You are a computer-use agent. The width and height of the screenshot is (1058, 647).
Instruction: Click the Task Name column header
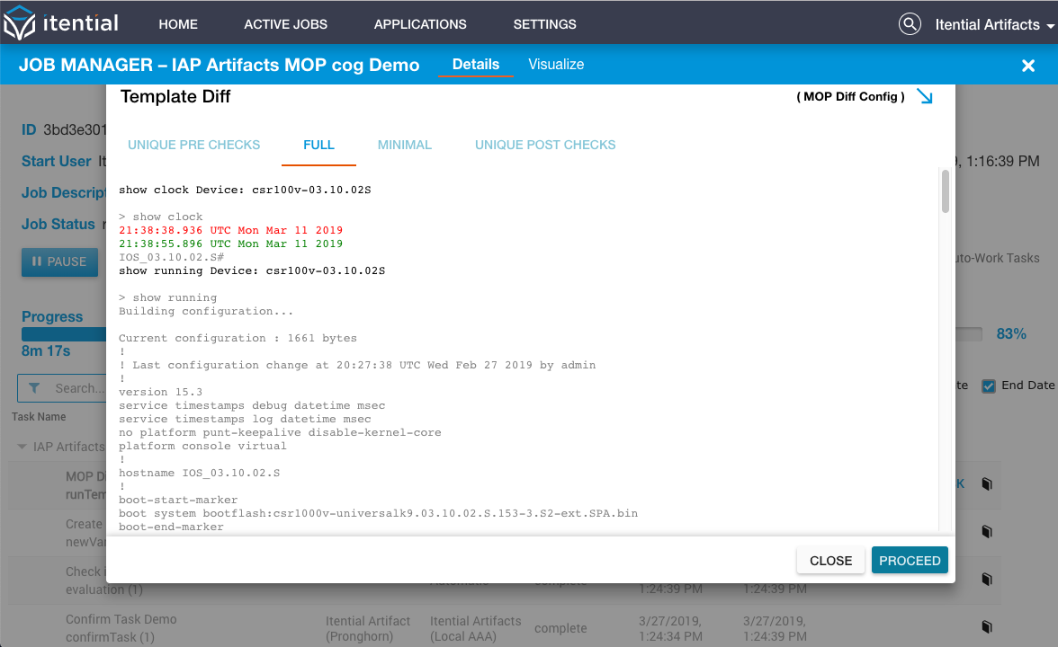(x=39, y=417)
